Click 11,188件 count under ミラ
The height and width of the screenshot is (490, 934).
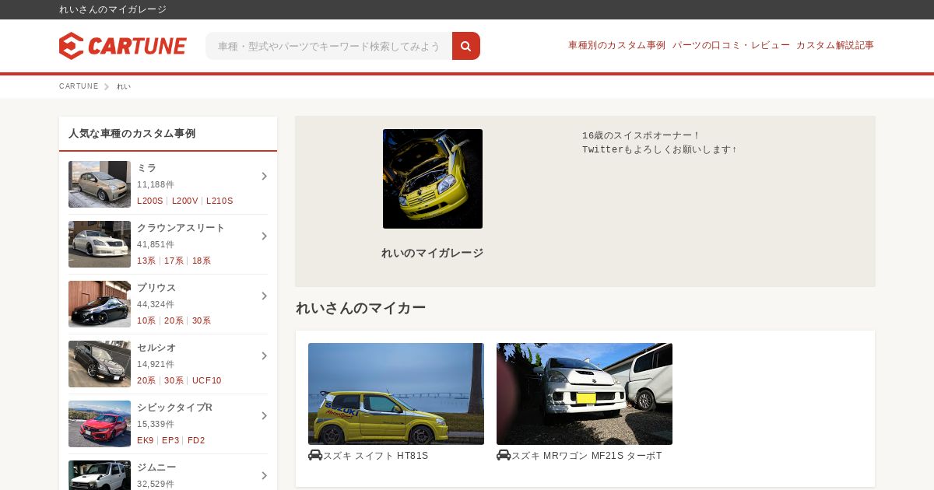click(x=156, y=184)
